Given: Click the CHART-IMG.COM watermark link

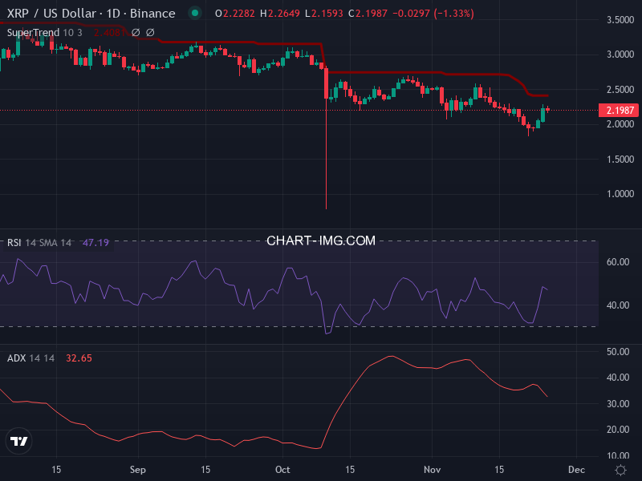Looking at the screenshot, I should [321, 240].
